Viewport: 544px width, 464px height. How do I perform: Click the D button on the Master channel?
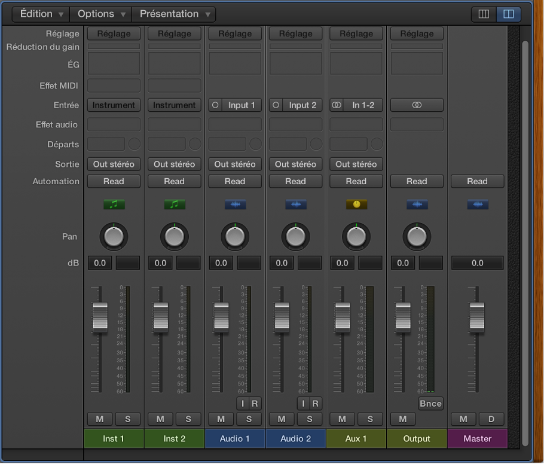pos(491,419)
